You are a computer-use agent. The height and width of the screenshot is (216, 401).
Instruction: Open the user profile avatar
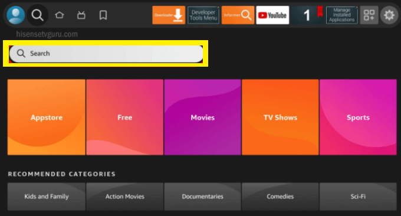[15, 15]
